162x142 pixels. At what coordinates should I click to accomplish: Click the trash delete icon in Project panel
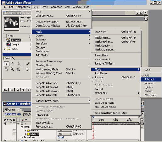[23, 90]
